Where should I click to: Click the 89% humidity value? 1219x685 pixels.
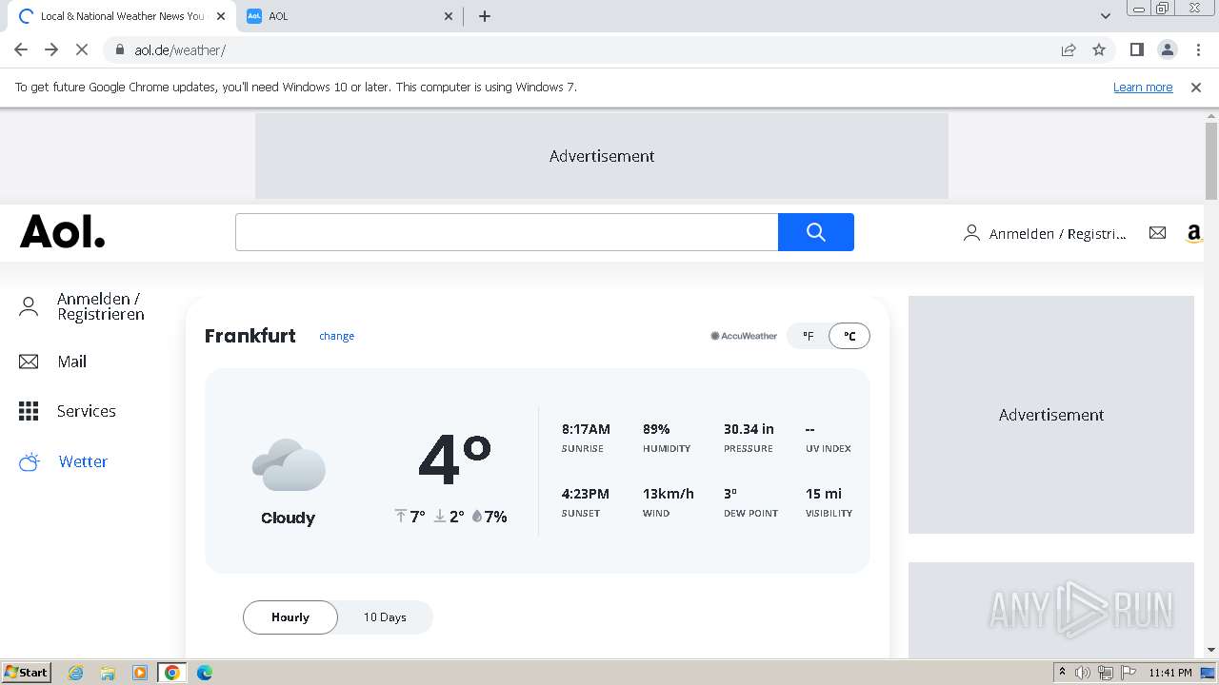[x=656, y=429]
